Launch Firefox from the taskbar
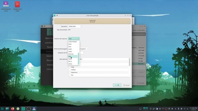Image resolution: width=198 pixels, height=111 pixels. [12, 109]
